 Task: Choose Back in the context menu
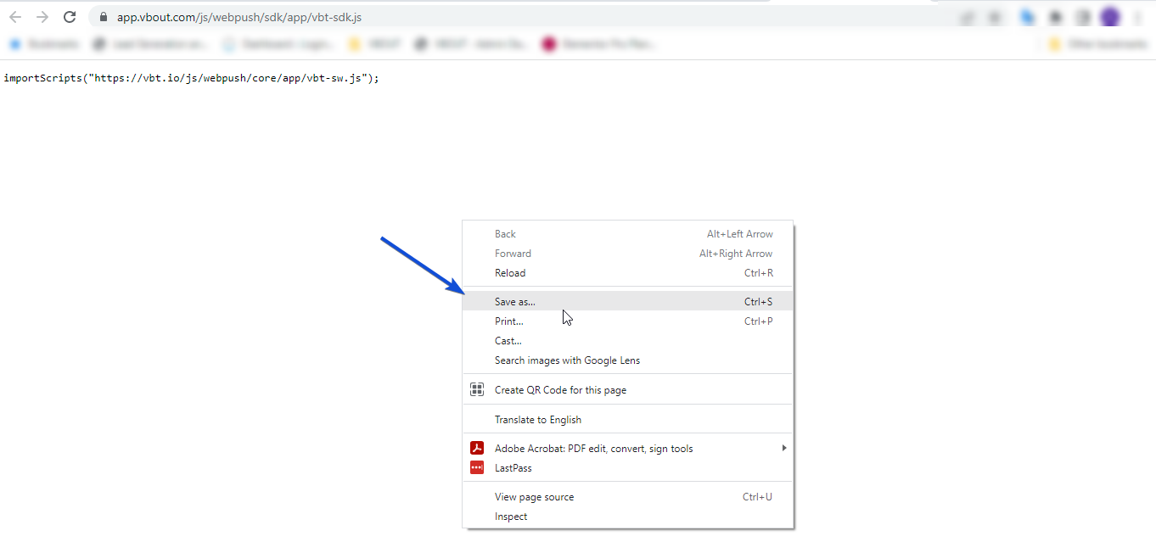[628, 234]
